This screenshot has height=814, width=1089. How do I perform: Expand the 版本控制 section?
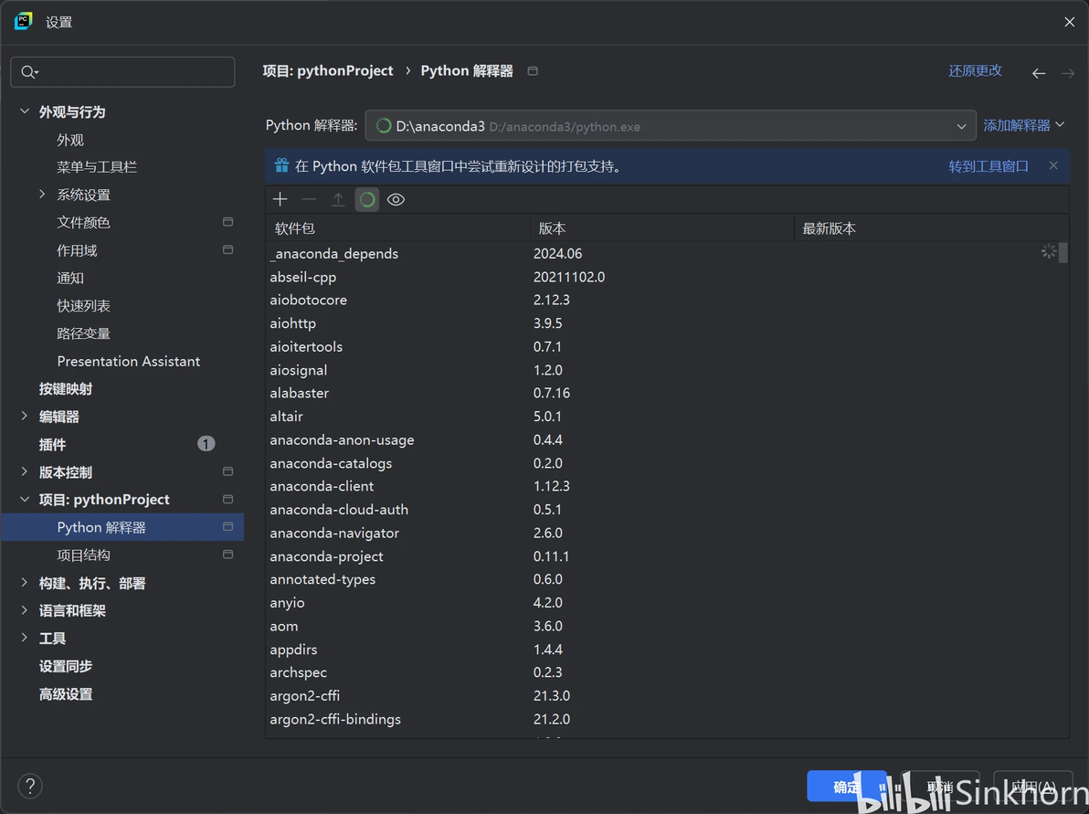coord(25,471)
